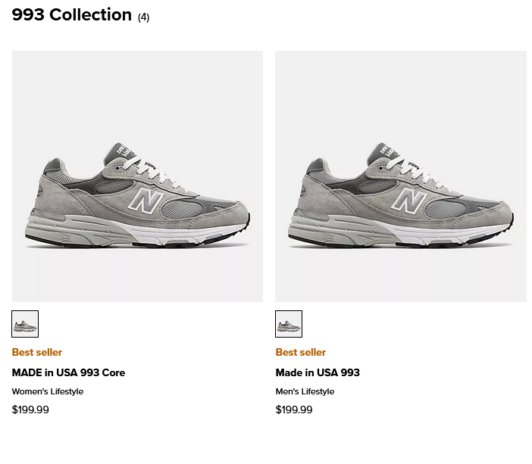Click the (4) item count beside the heading
The height and width of the screenshot is (464, 532).
click(143, 17)
